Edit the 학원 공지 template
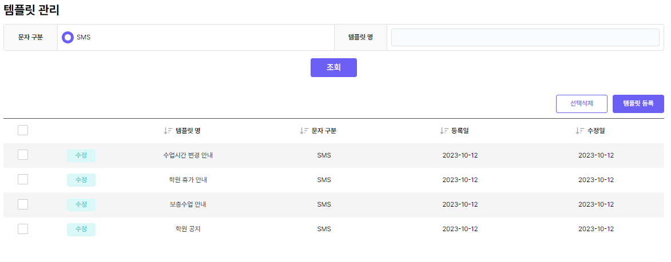The image size is (671, 262). [81, 229]
